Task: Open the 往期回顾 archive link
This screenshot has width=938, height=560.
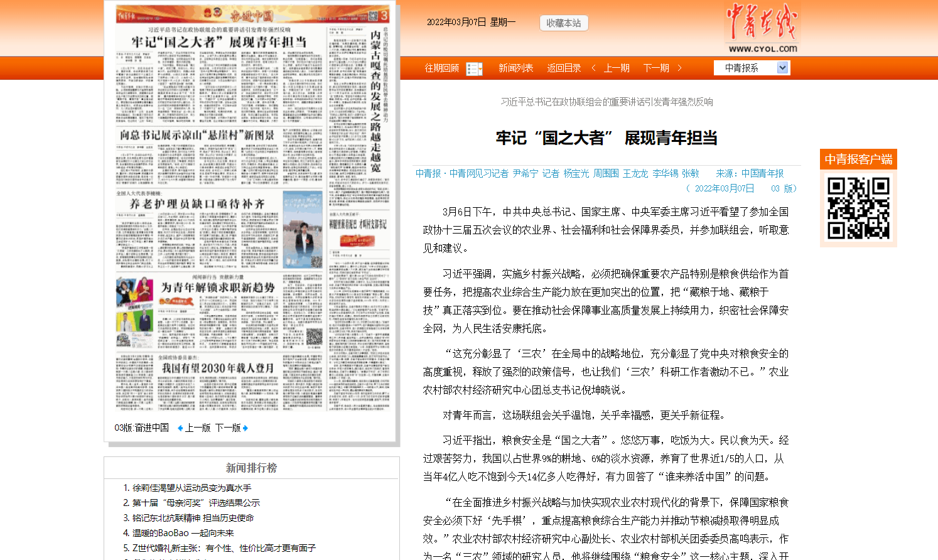Action: tap(442, 68)
